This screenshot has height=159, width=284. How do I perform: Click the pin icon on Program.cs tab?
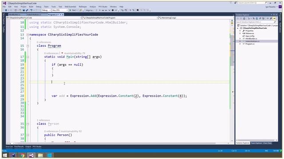(x=60, y=15)
